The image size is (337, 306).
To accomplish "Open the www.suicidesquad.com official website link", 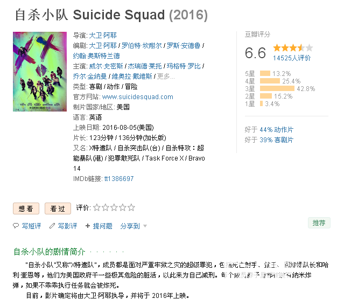I will (x=138, y=97).
